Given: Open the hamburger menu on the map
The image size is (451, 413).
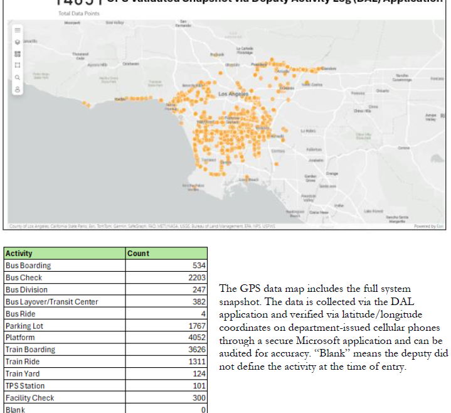Looking at the screenshot, I should coord(18,29).
